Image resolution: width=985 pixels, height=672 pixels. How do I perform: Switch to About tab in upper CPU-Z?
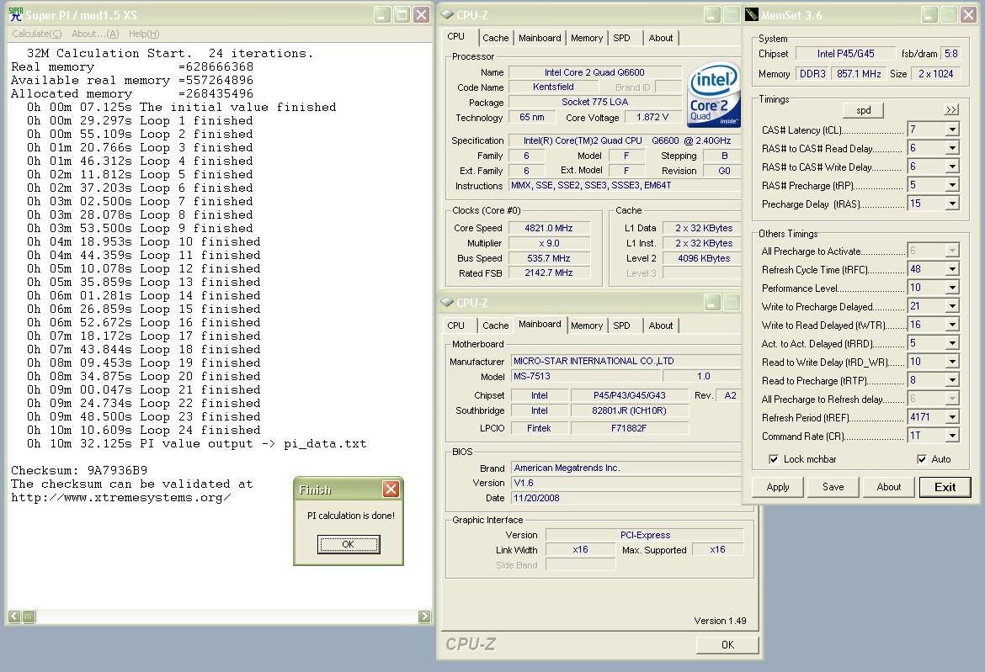coord(661,38)
